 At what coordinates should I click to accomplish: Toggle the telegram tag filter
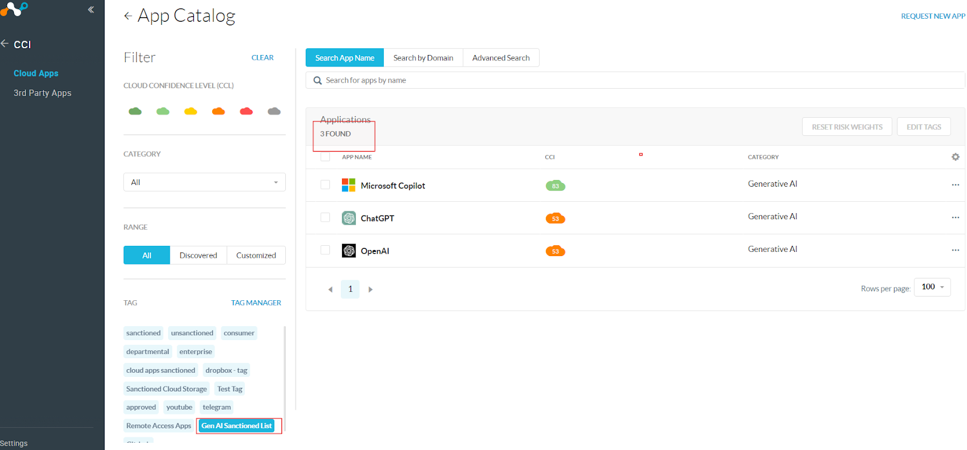pos(217,407)
